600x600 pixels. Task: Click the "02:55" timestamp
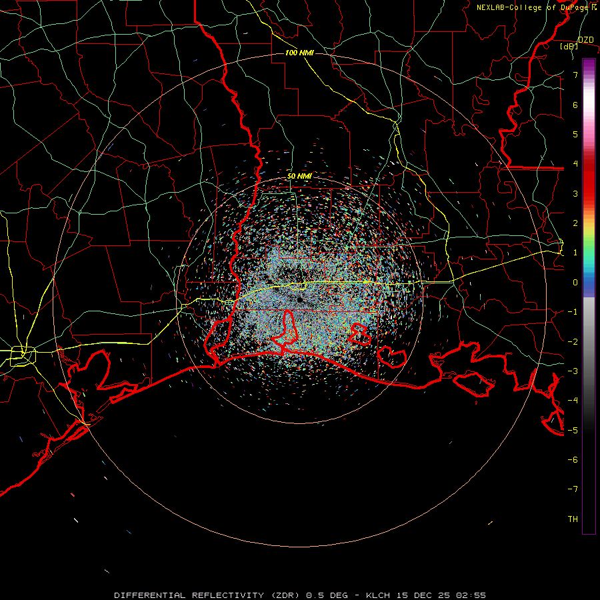click(x=471, y=595)
